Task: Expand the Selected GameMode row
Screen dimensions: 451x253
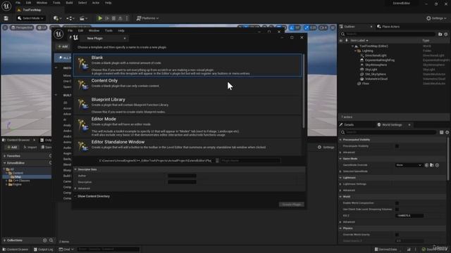Action: point(340,171)
